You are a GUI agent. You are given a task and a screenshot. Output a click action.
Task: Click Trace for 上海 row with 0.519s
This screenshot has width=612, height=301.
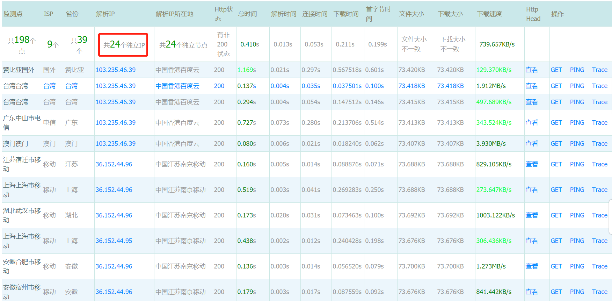pos(600,190)
